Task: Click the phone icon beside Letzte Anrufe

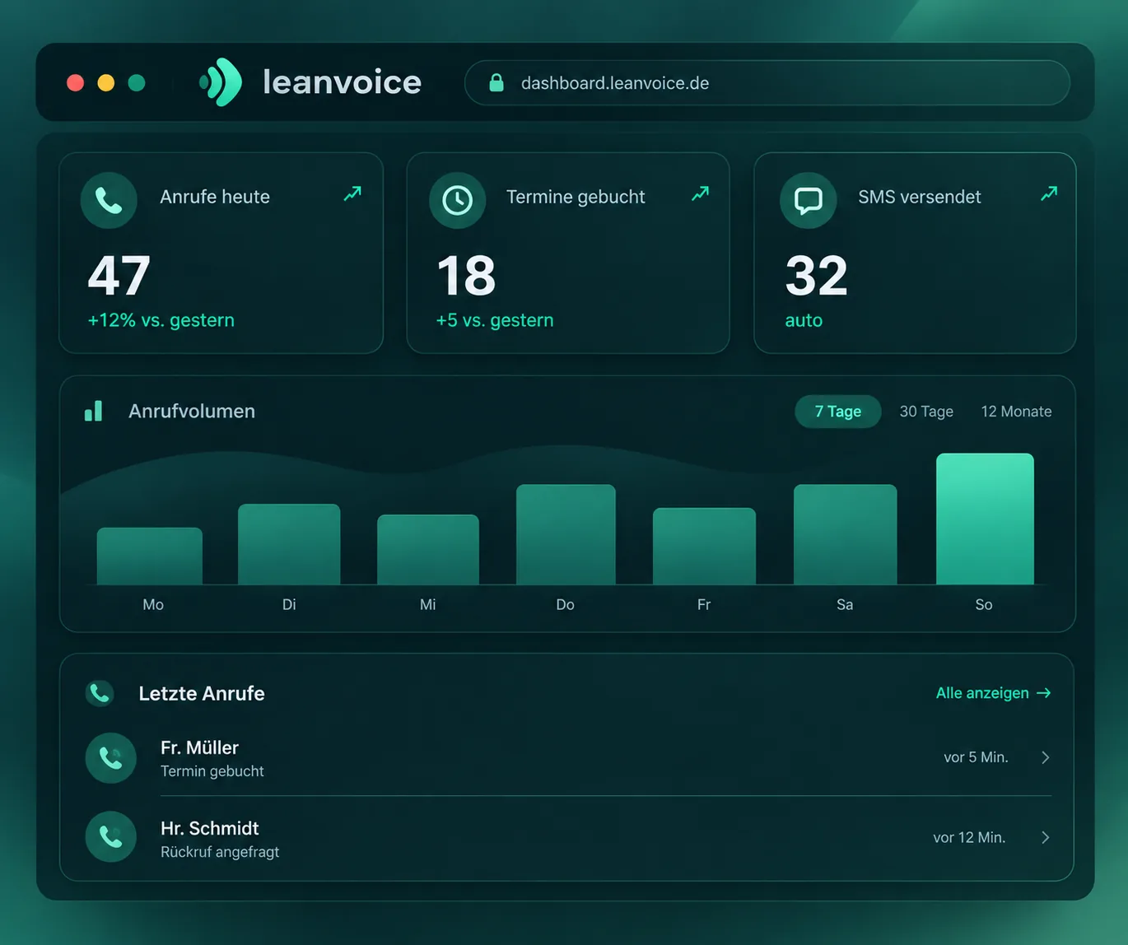Action: [100, 693]
